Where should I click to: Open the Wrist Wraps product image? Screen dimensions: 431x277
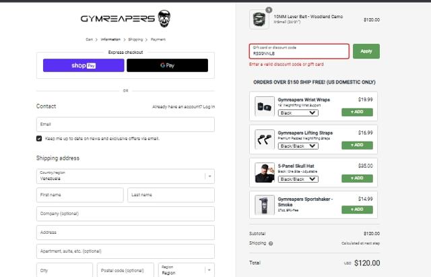(265, 106)
